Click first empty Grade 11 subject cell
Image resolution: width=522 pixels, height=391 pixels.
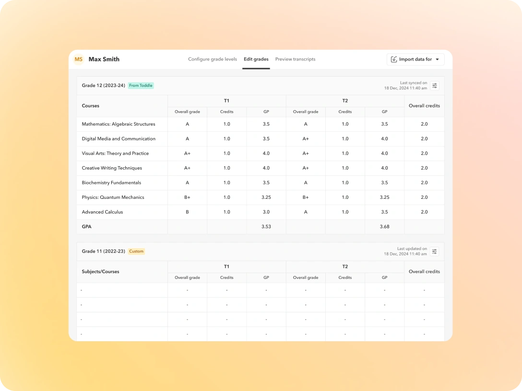(122, 290)
